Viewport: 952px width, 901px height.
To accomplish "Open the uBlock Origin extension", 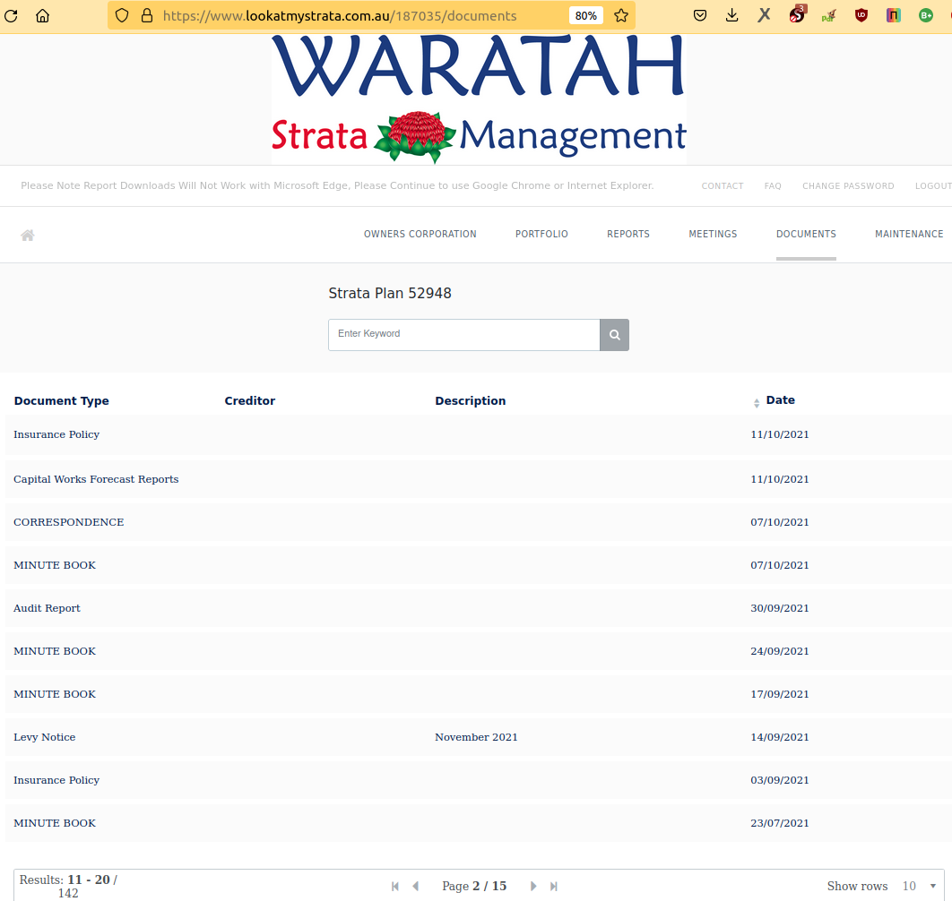I will click(861, 15).
